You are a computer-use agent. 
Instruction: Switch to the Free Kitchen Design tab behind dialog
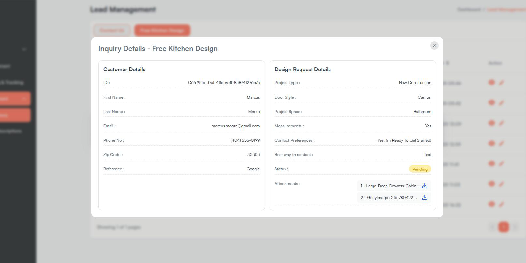tap(162, 30)
